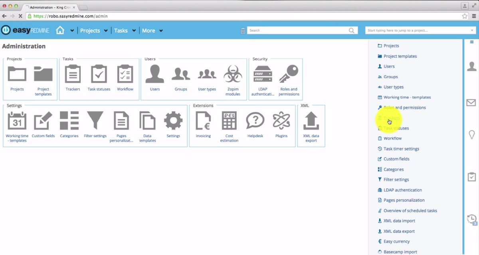Expand the More menu dropdown arrow
479x255 pixels.
coord(161,31)
